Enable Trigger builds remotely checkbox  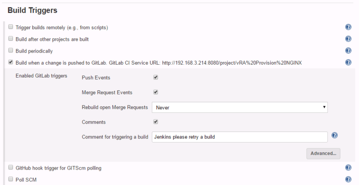coord(11,27)
